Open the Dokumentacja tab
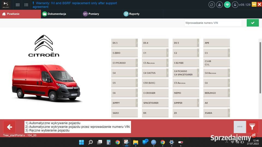The height and width of the screenshot is (147, 262). 61,14
